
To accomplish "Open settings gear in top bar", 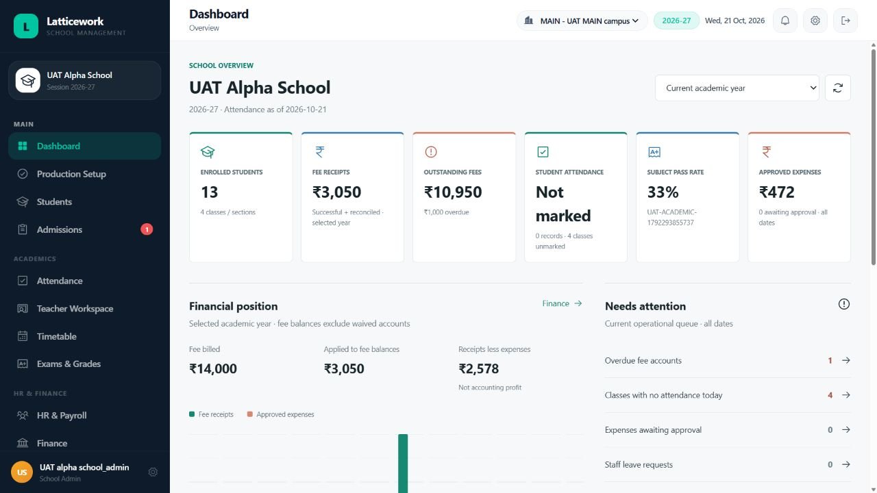I will (x=815, y=21).
